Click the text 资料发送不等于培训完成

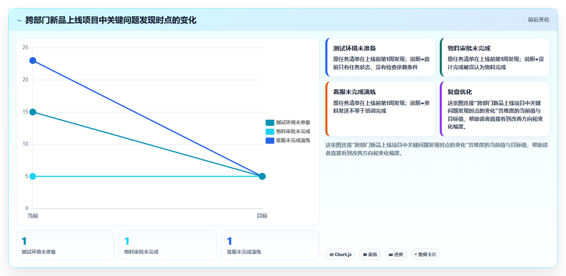coord(381,107)
